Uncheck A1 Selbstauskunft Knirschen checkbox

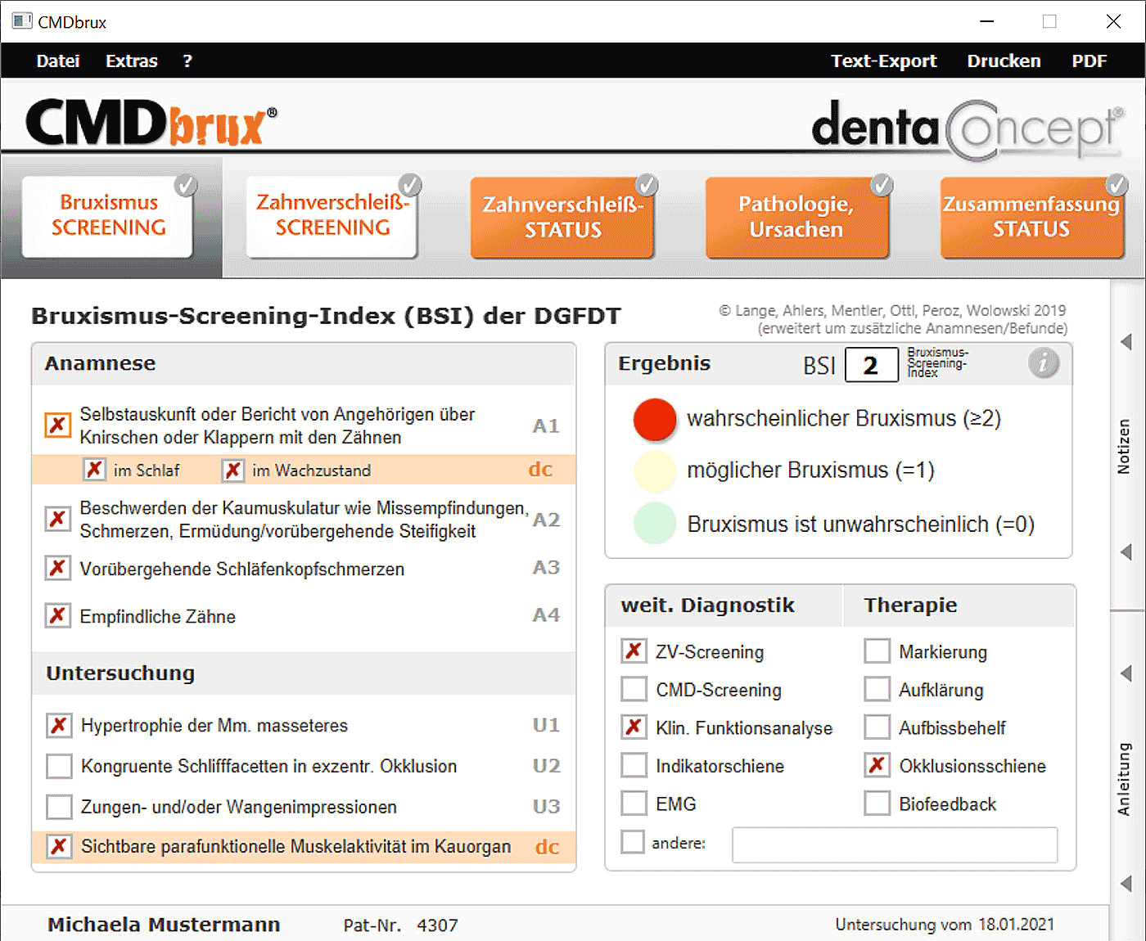(58, 425)
